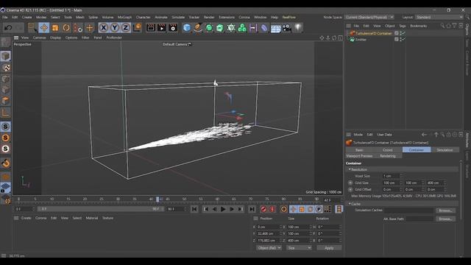471x265 pixels.
Task: Open the Spline Pen tool icon
Action: (198, 28)
